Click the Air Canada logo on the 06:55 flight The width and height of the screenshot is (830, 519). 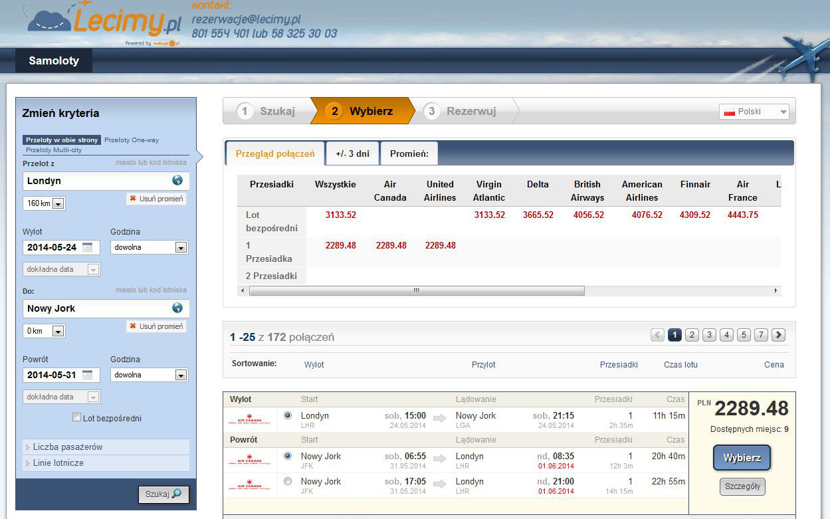249,461
